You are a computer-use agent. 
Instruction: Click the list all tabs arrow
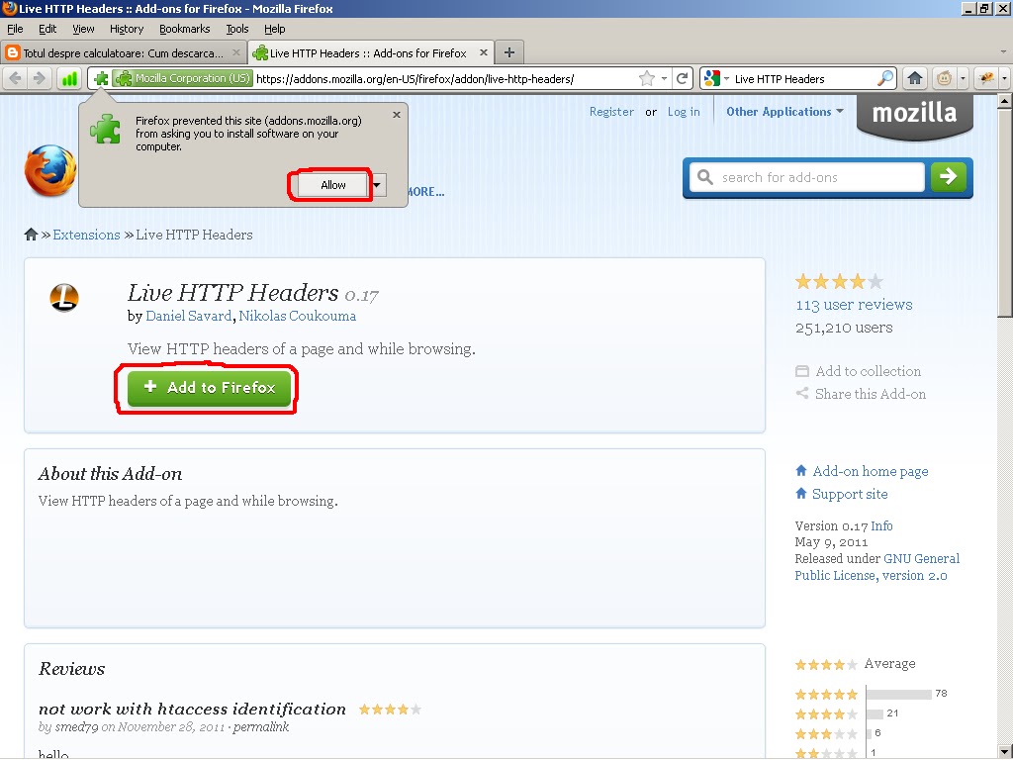pos(1003,52)
